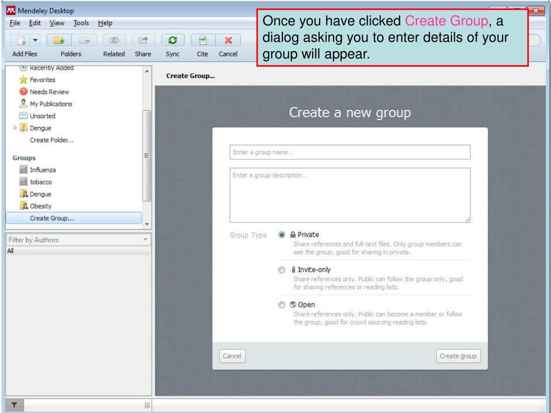The image size is (551, 413).
Task: Choose the Open group type radio button
Action: [281, 305]
